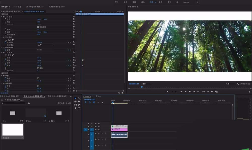Screen dimensions: 252x150
Task: Toggle Uniform Scale checkbox
Action: click(x=38, y=27)
